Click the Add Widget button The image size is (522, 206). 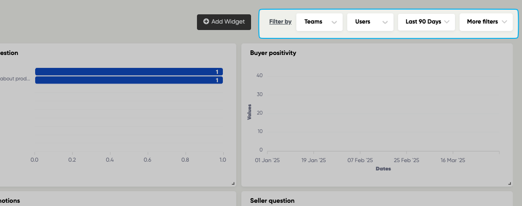(224, 22)
